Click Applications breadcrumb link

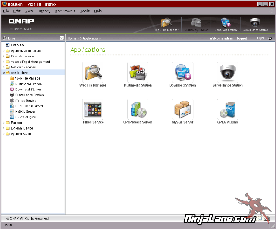point(92,38)
